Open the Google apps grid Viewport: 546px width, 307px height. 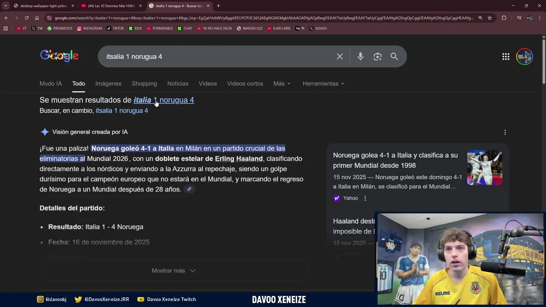tap(506, 57)
